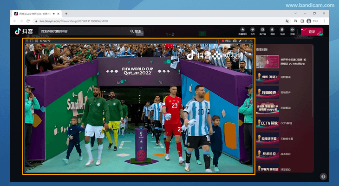Click browser reload page icon
339x186 pixels.
(x=28, y=21)
